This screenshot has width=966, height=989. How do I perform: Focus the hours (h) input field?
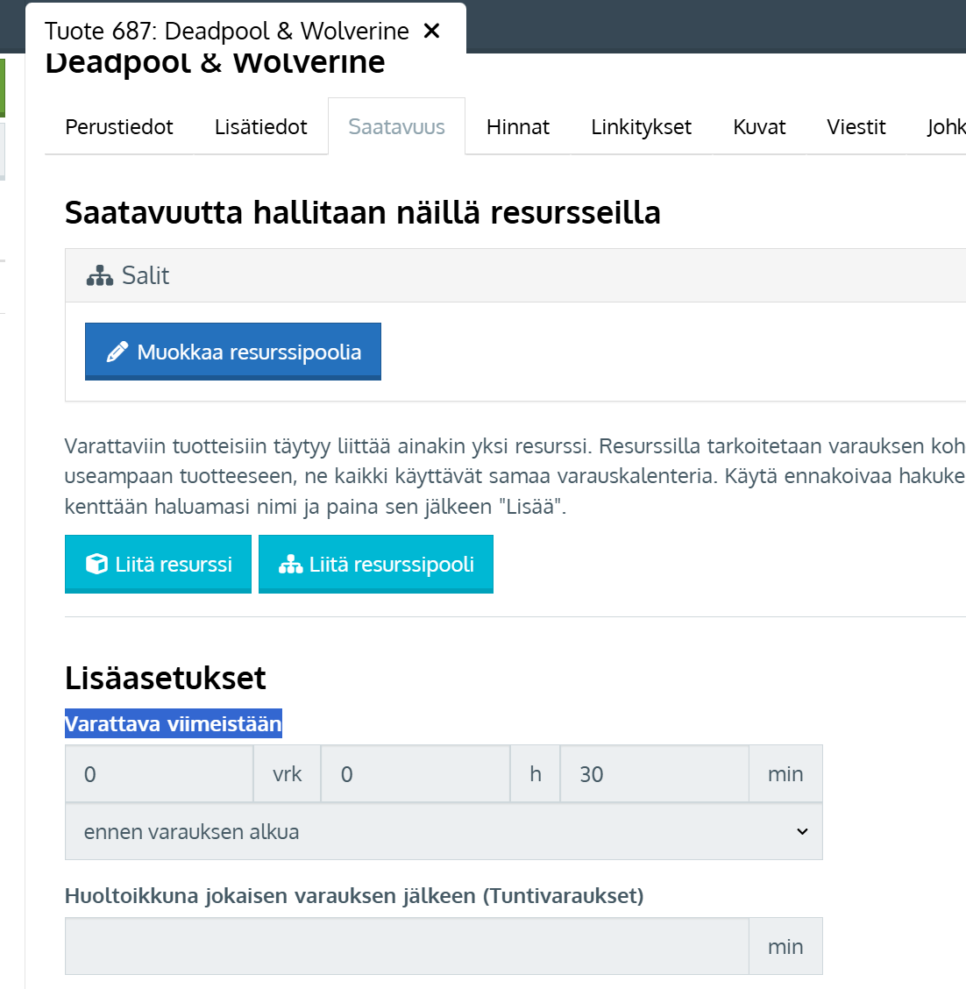pyautogui.click(x=415, y=774)
